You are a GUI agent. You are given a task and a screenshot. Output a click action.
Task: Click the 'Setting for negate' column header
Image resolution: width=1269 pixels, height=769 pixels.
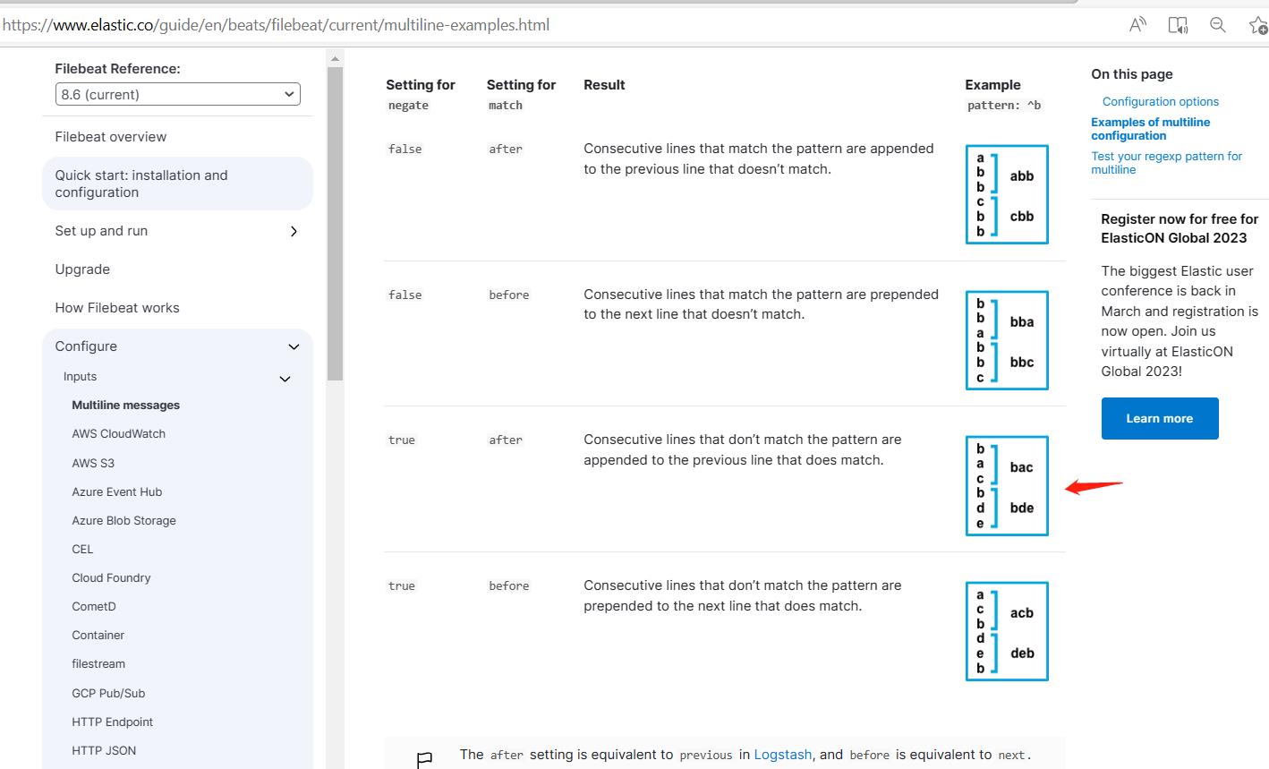point(421,94)
